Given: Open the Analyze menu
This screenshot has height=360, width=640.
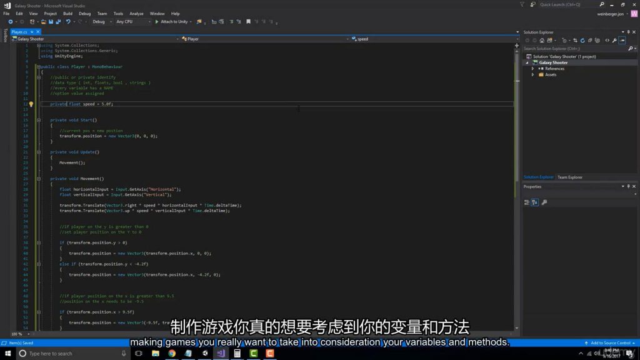Looking at the screenshot, I should [136, 13].
